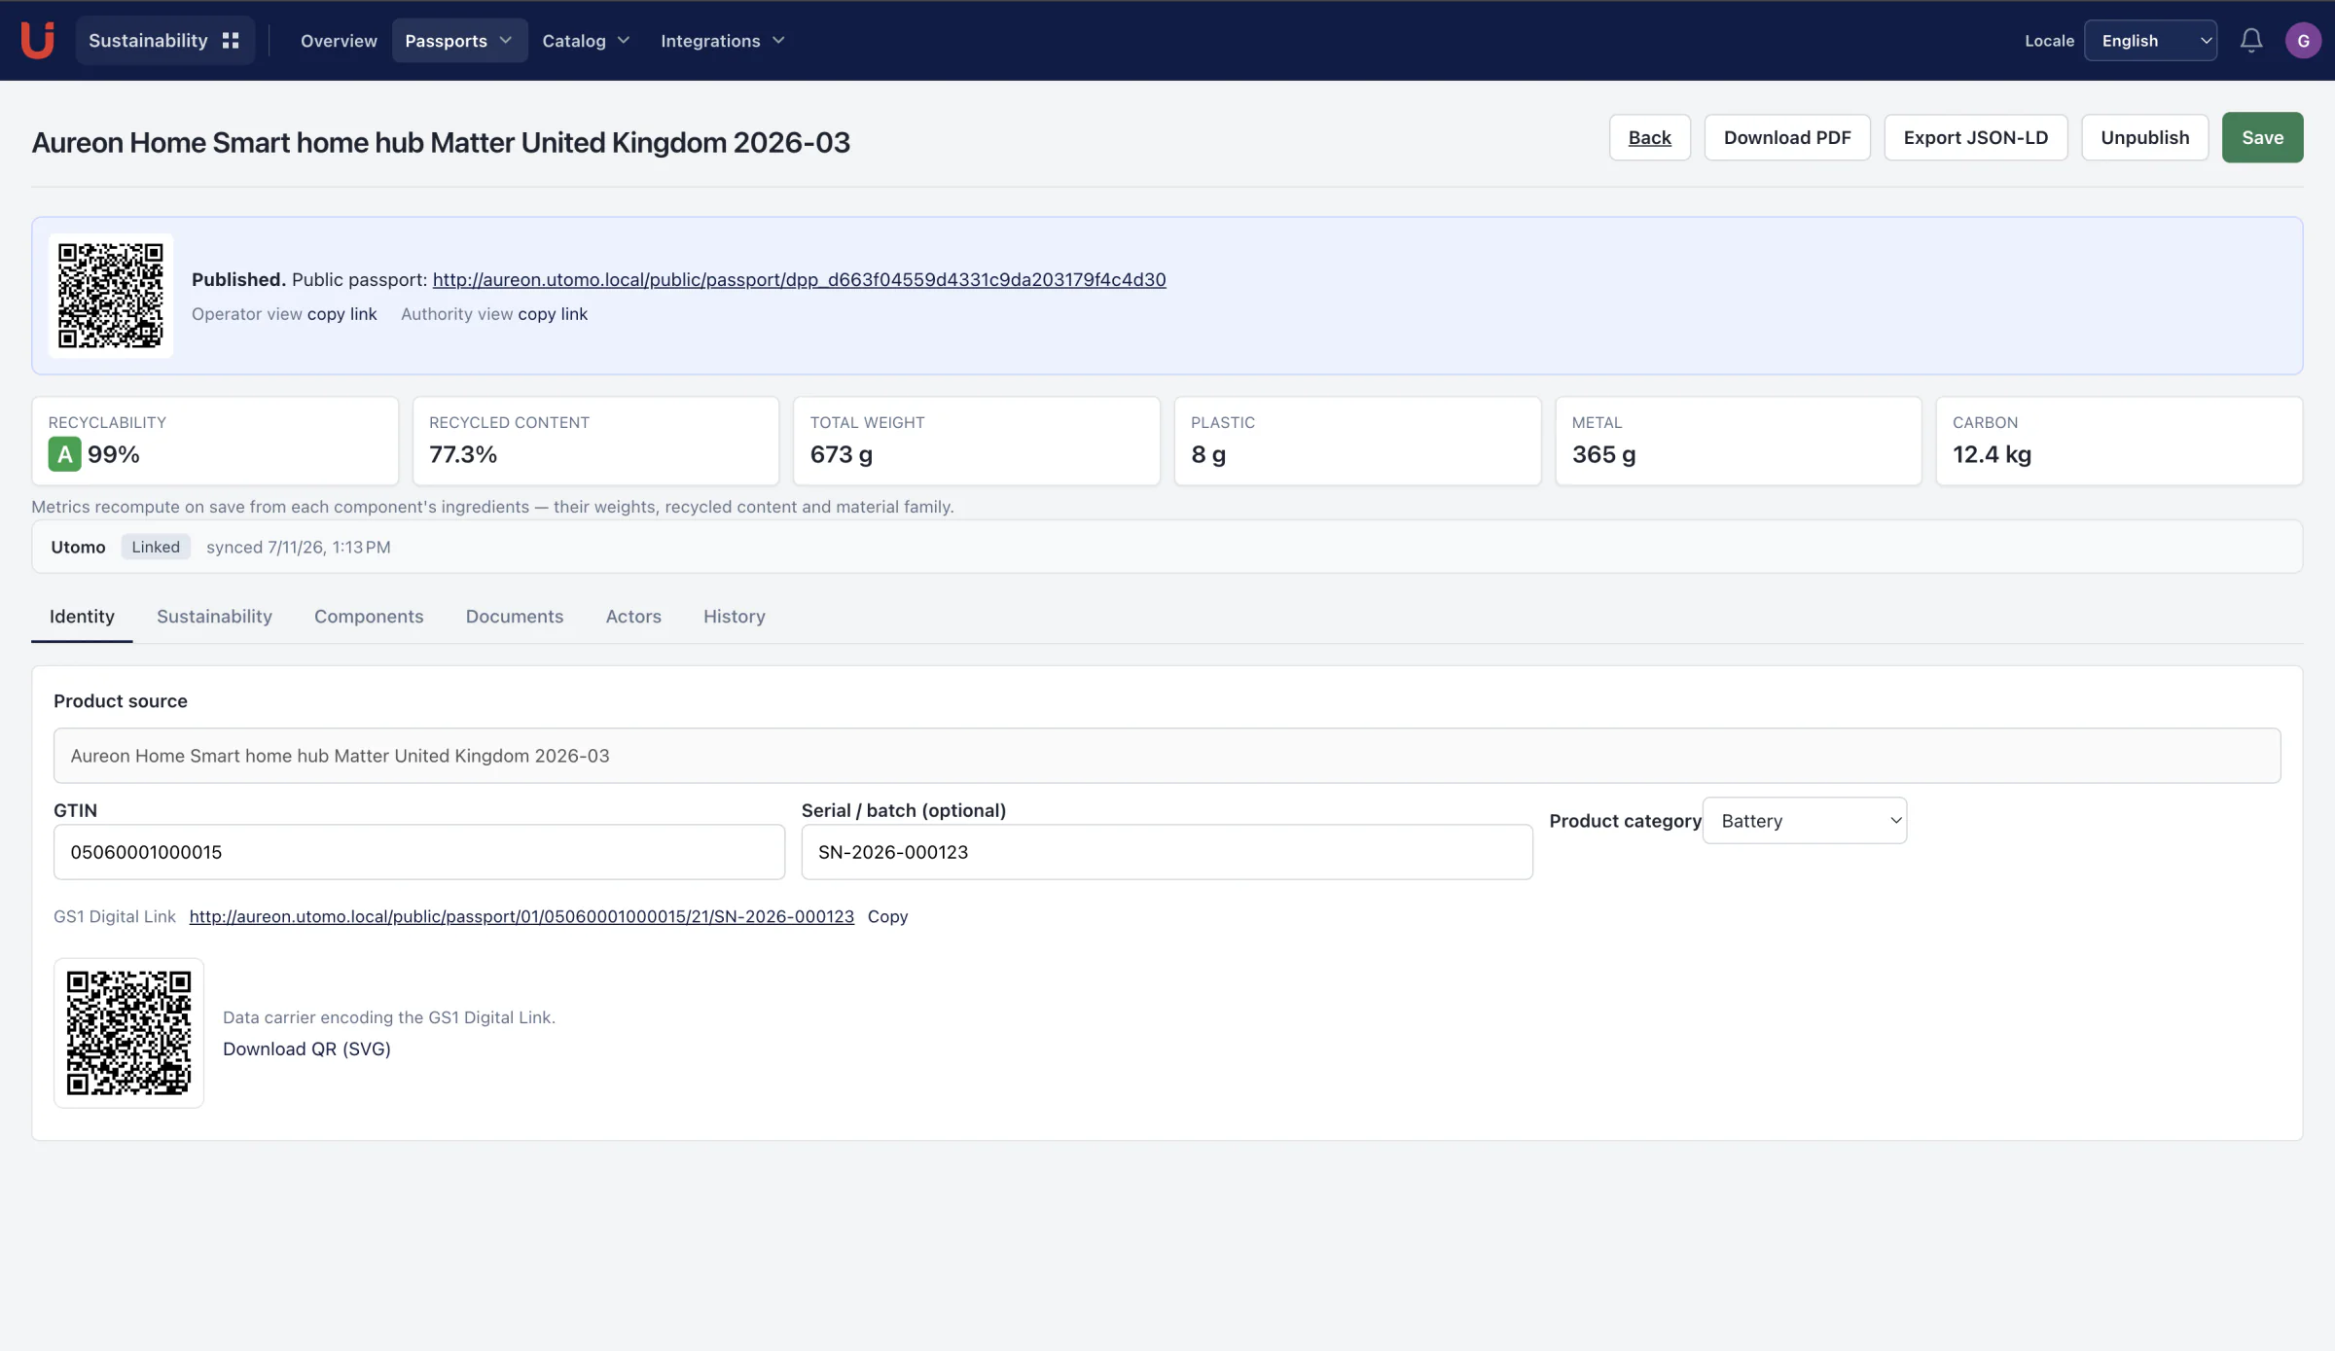The width and height of the screenshot is (2335, 1351).
Task: Open the Product category Battery dropdown
Action: (1805, 821)
